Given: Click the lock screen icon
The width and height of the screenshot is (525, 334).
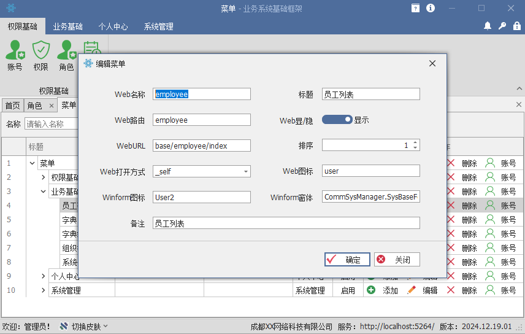Looking at the screenshot, I should [517, 26].
